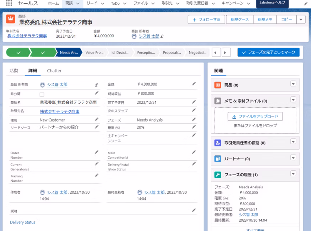Edit the Tracking Number field via pencil icon
Viewport: 311px width, 231px height.
96,175
